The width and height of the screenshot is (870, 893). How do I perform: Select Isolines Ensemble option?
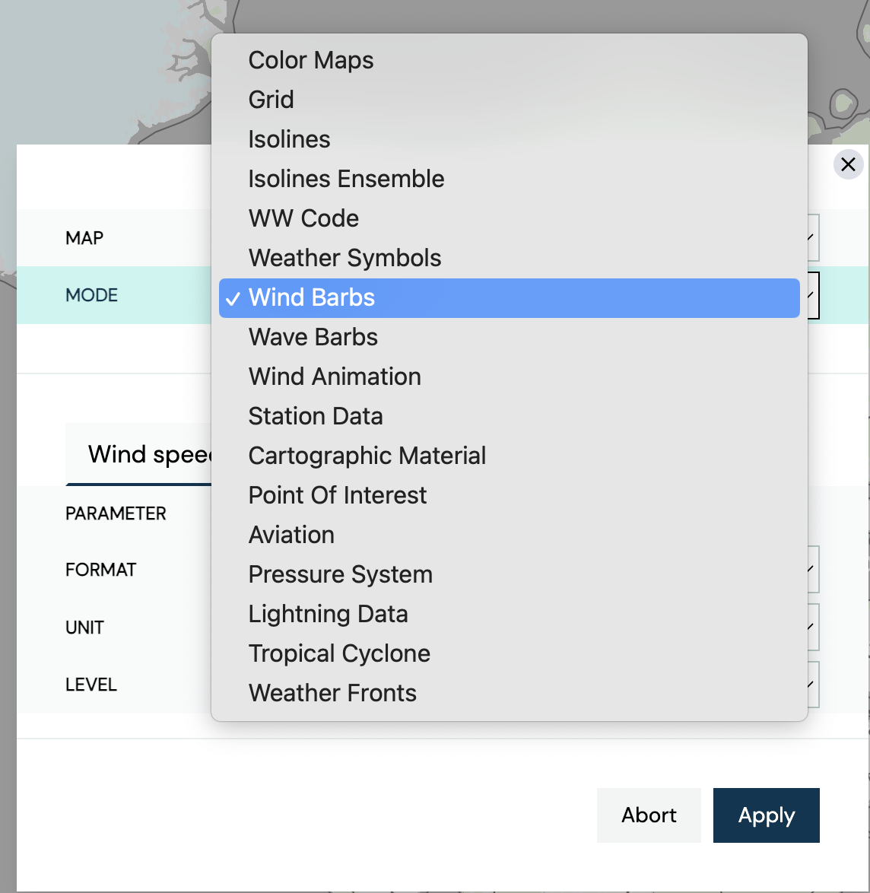click(x=347, y=179)
